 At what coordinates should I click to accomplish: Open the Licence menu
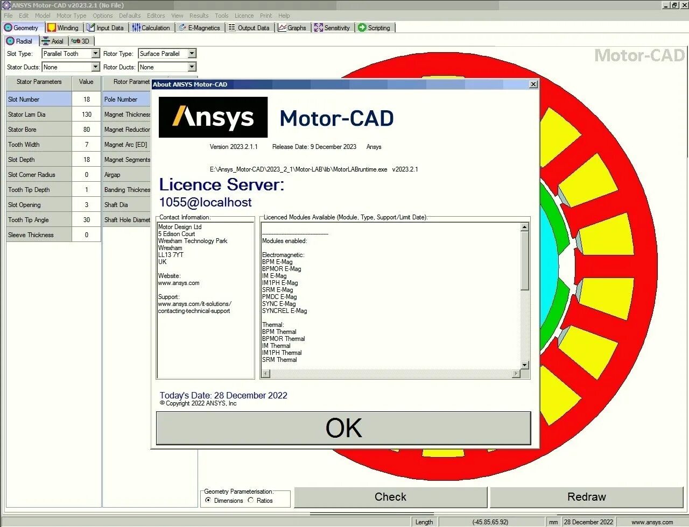pyautogui.click(x=244, y=16)
